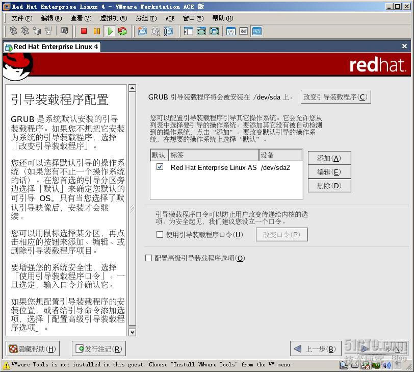
Task: Open the 虚拟机(M) menu
Action: [114, 18]
